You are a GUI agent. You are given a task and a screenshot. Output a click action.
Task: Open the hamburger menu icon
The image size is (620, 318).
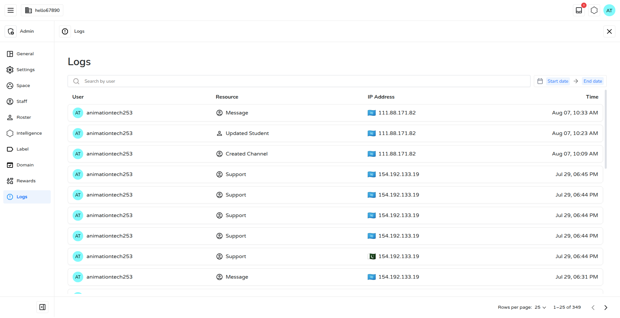[11, 10]
